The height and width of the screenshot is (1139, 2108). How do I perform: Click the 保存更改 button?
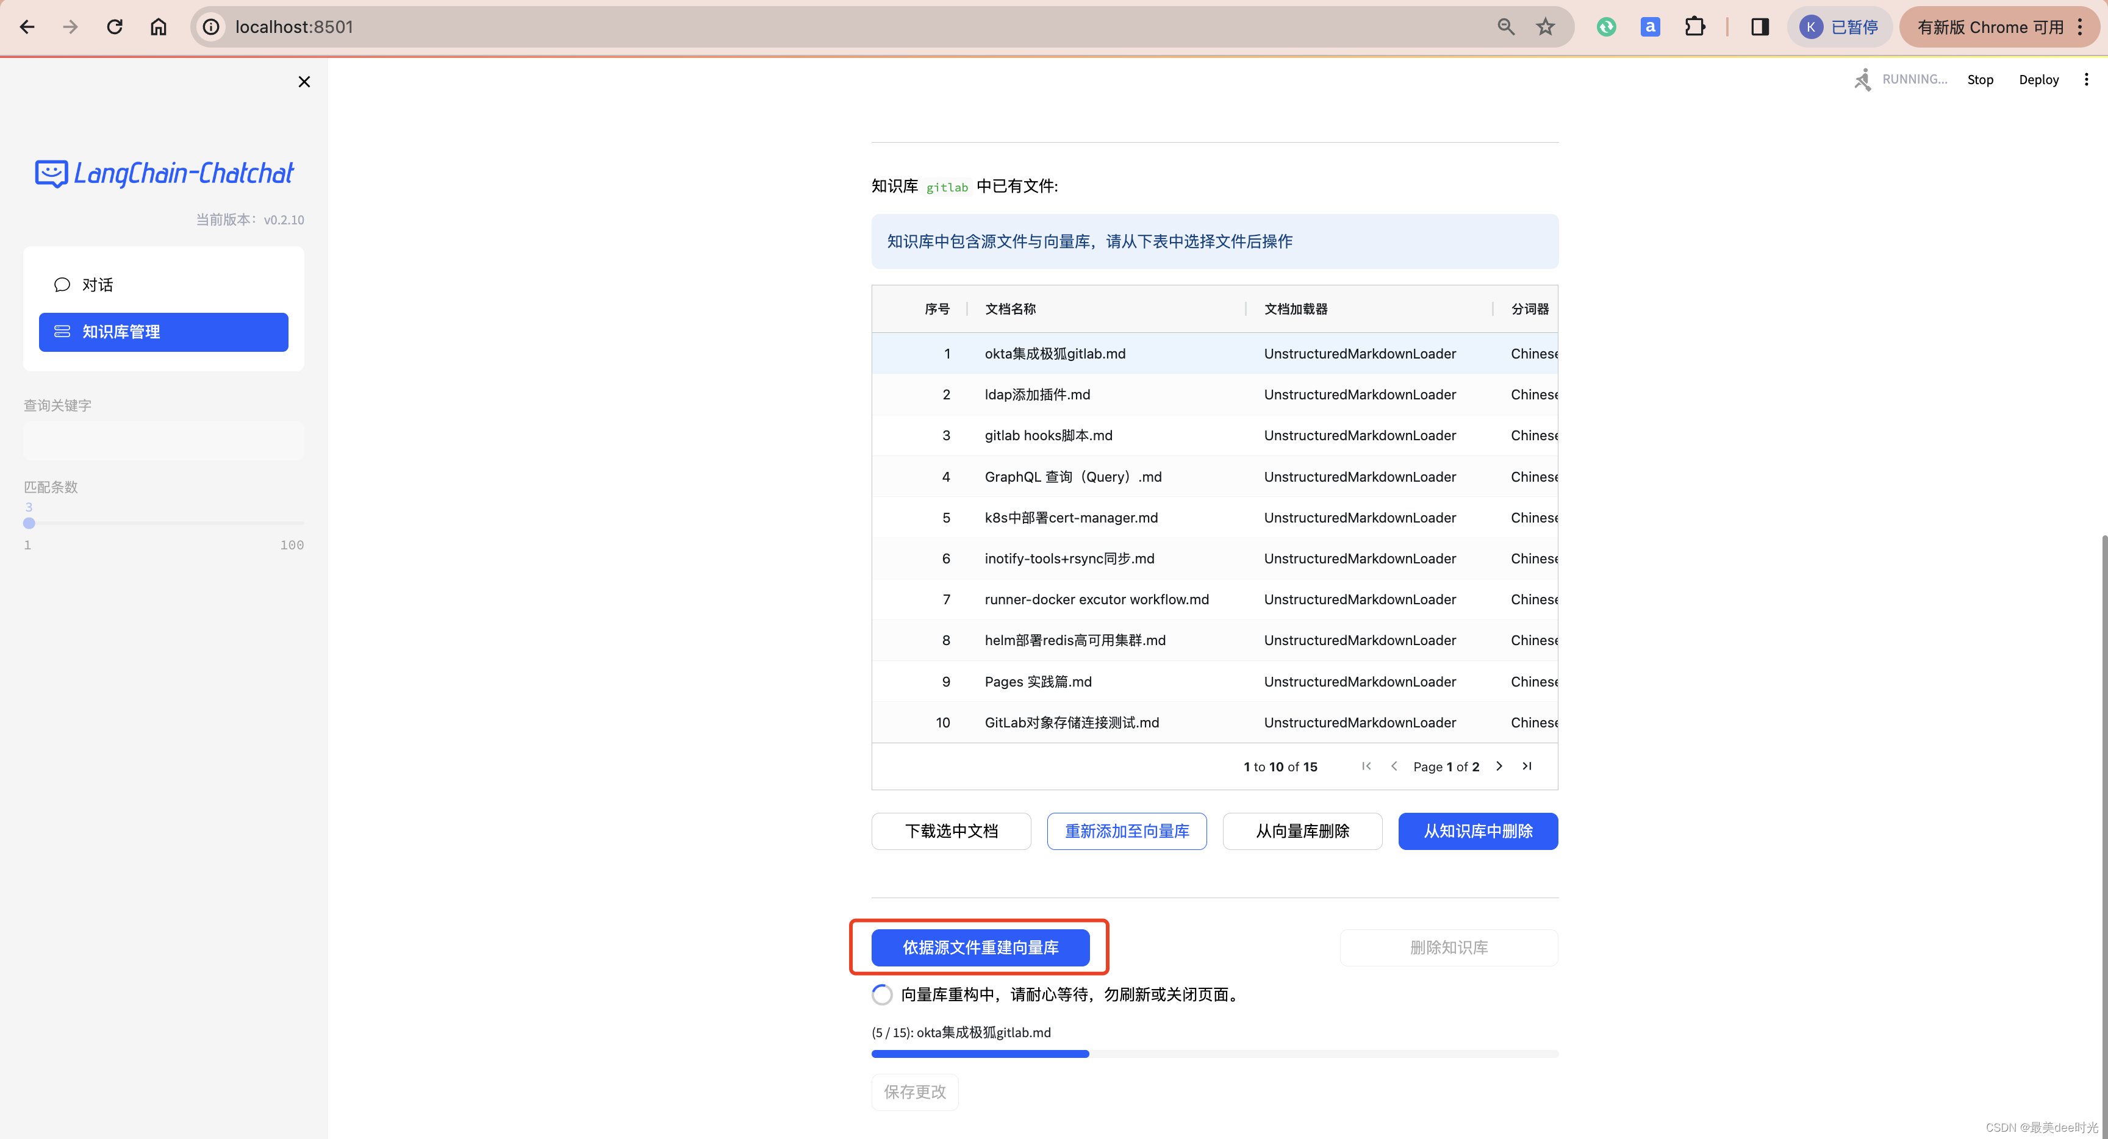point(915,1093)
